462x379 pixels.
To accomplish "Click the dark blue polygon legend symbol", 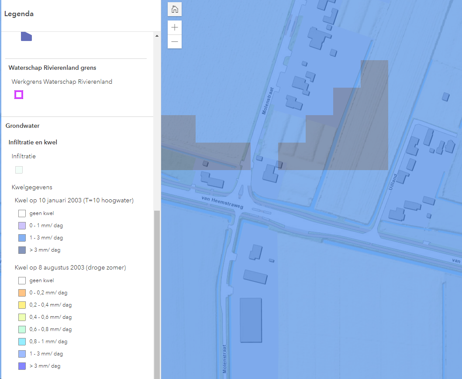I will click(26, 36).
